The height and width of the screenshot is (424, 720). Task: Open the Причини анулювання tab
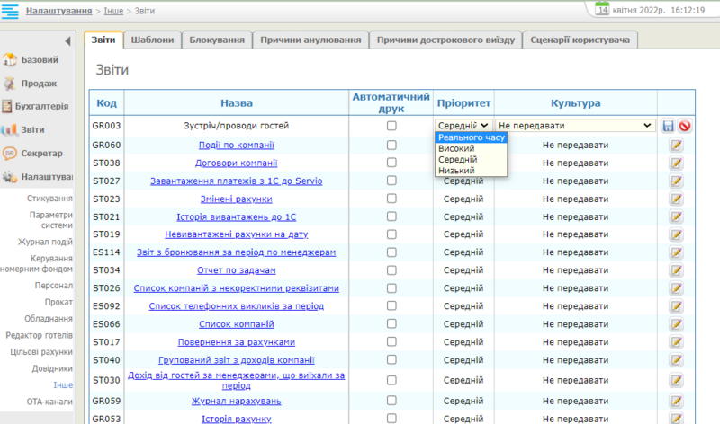(x=311, y=40)
